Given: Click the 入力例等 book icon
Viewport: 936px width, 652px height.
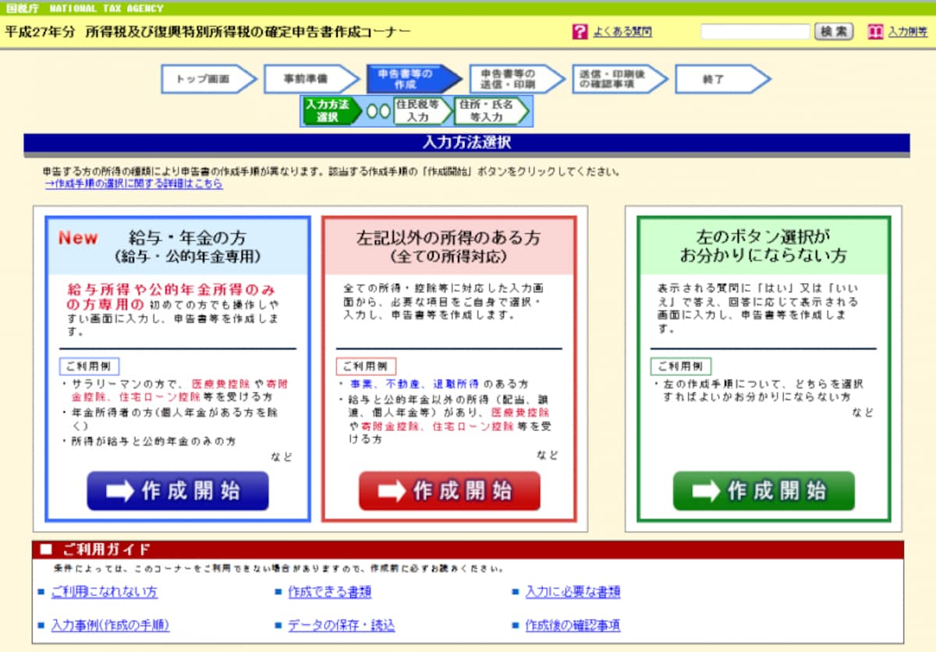Looking at the screenshot, I should click(875, 32).
